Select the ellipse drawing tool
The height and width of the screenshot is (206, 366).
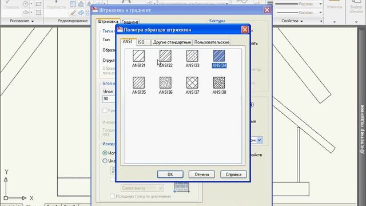(x=25, y=12)
